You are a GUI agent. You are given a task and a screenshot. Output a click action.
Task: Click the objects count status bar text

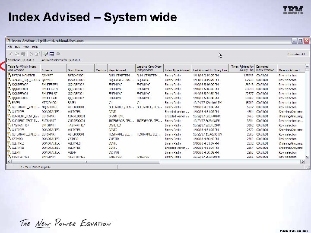[x=35, y=167]
